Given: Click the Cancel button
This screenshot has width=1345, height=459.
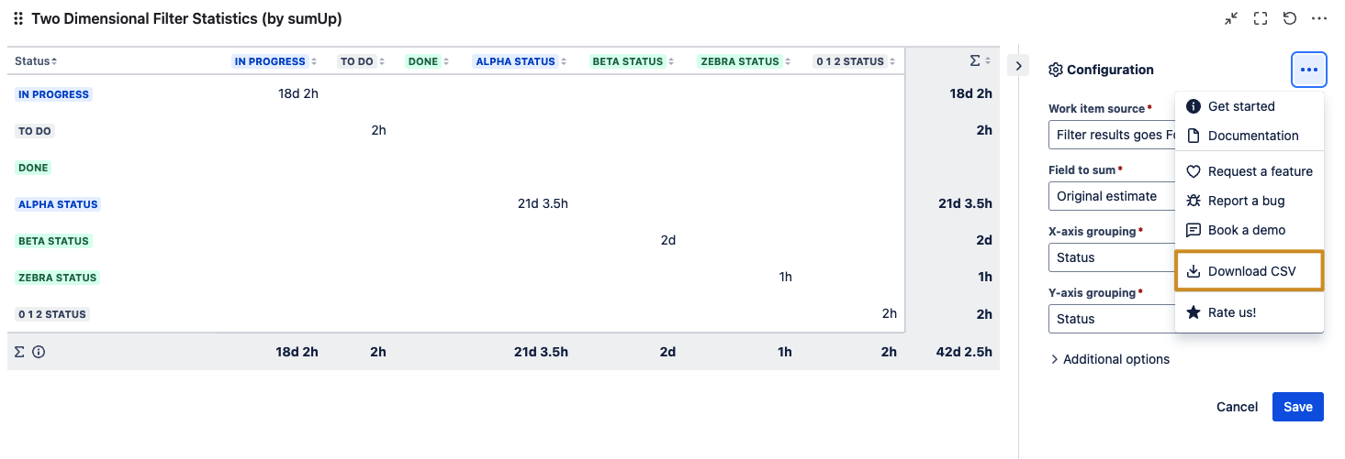Looking at the screenshot, I should coord(1237,407).
